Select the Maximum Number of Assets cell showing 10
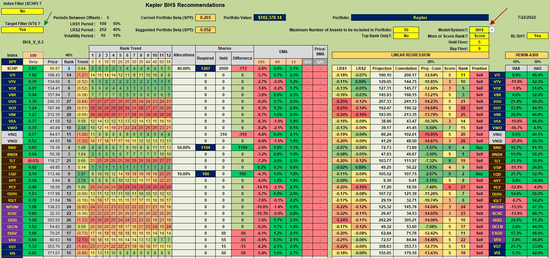 (x=406, y=30)
